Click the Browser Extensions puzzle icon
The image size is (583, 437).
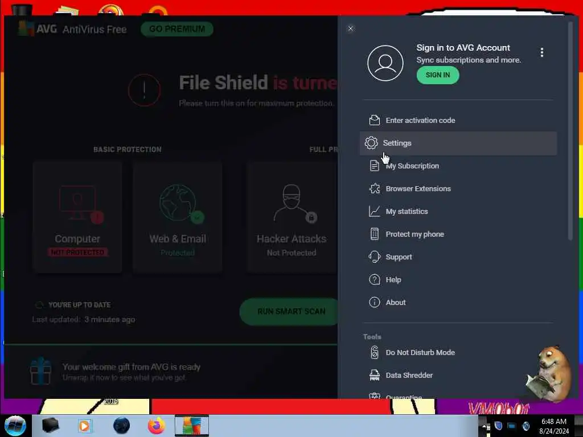[375, 188]
